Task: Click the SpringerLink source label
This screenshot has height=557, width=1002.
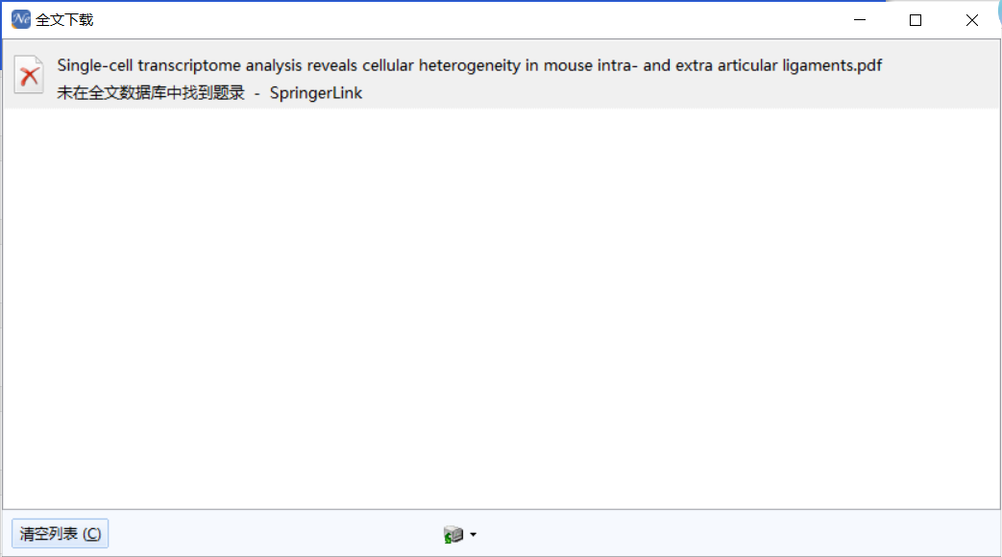Action: coord(315,93)
